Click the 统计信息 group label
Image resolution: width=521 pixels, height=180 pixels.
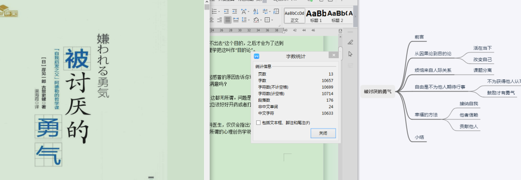point(263,66)
